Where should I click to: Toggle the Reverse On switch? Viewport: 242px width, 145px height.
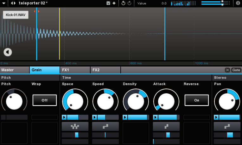coord(197,100)
